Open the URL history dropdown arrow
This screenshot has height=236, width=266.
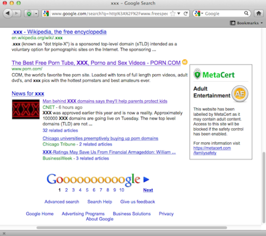pos(179,13)
